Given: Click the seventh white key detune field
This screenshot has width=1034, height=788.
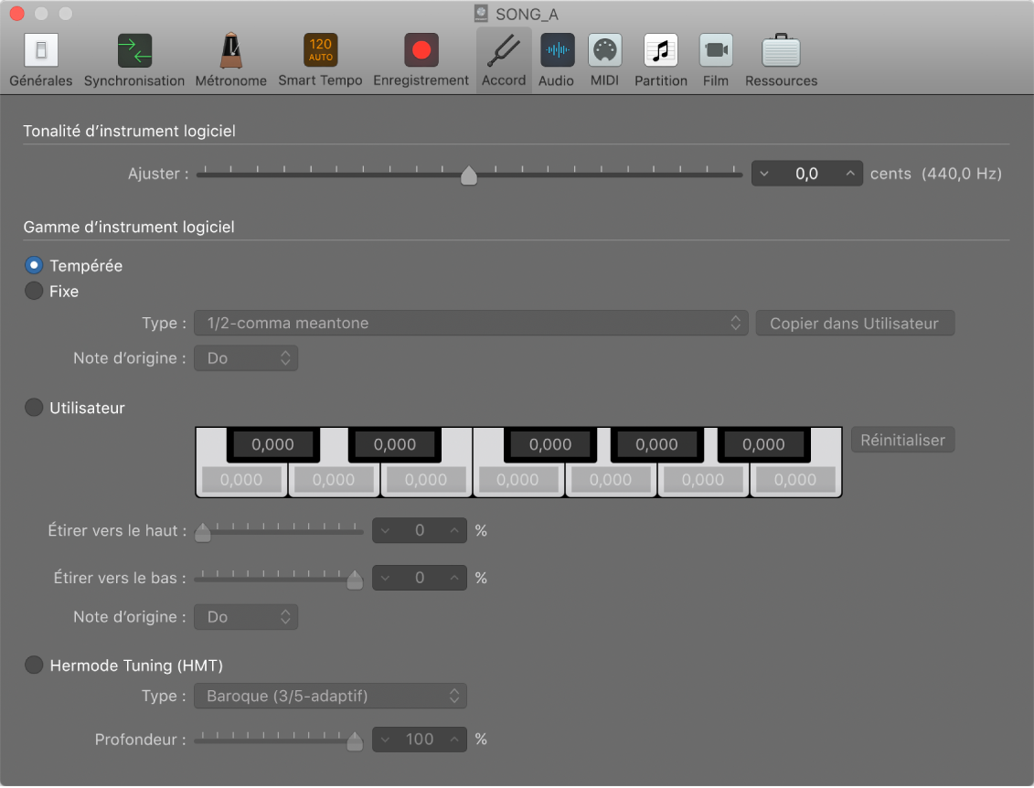Looking at the screenshot, I should [x=795, y=480].
